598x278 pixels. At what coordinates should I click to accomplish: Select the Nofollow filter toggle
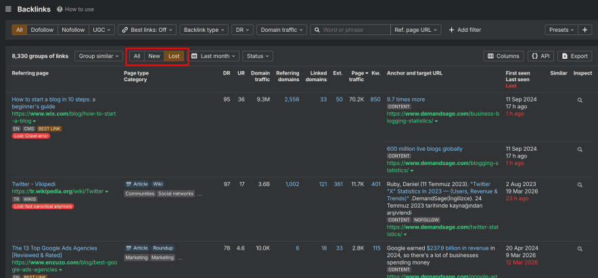tap(73, 30)
